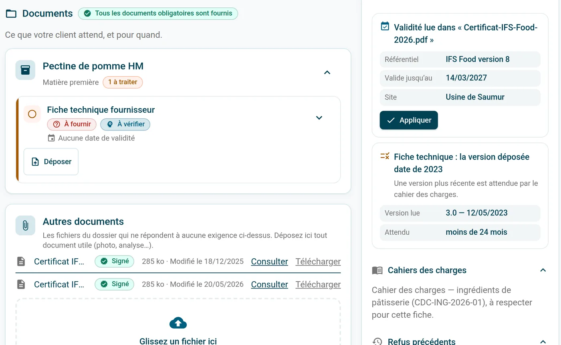Click the Signé badge in the 18/12/2025 row
This screenshot has height=345, width=561.
click(x=114, y=261)
